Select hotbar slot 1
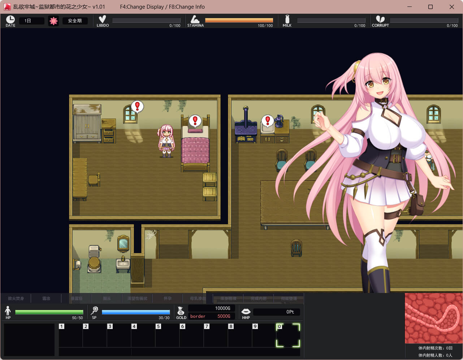Screen dimensions: 463x360 pyautogui.click(x=71, y=335)
